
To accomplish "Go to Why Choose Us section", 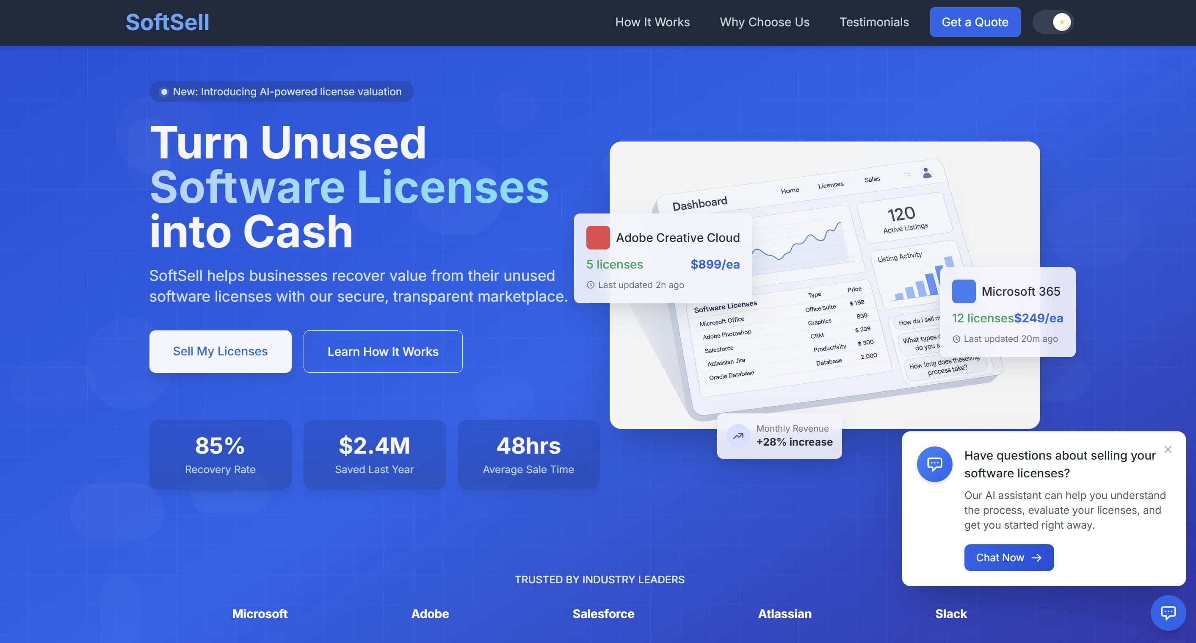I will (764, 22).
